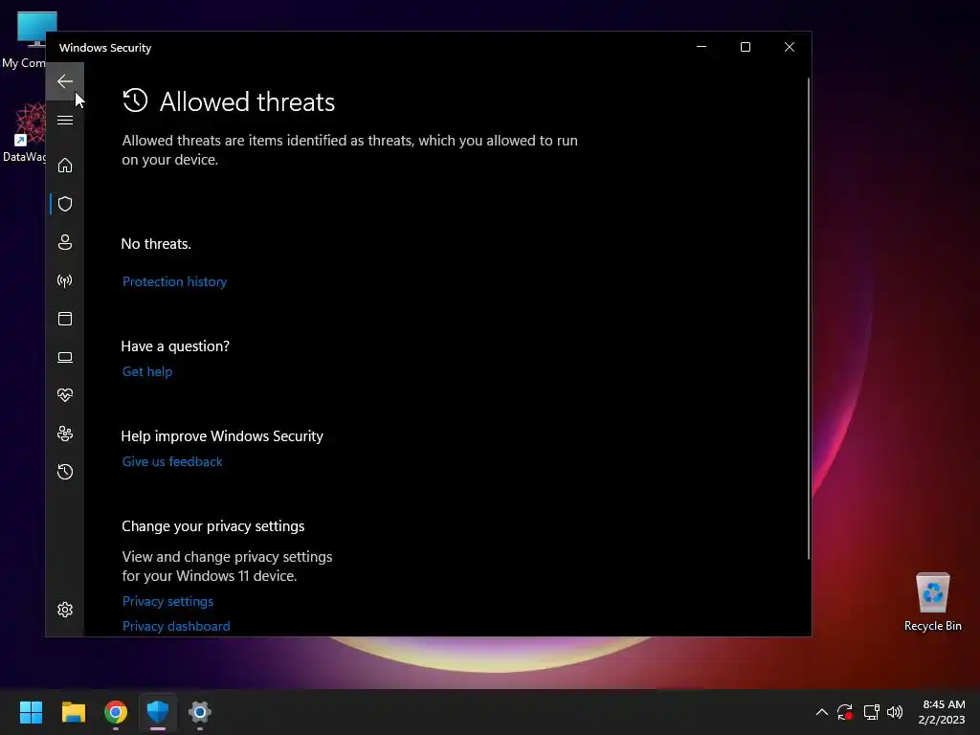
Task: Go back using the arrow button
Action: click(x=65, y=81)
